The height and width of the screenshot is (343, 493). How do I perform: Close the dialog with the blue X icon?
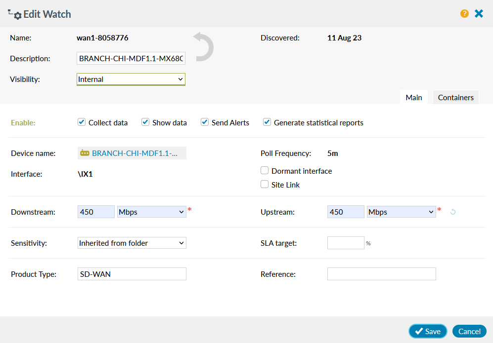pos(479,13)
